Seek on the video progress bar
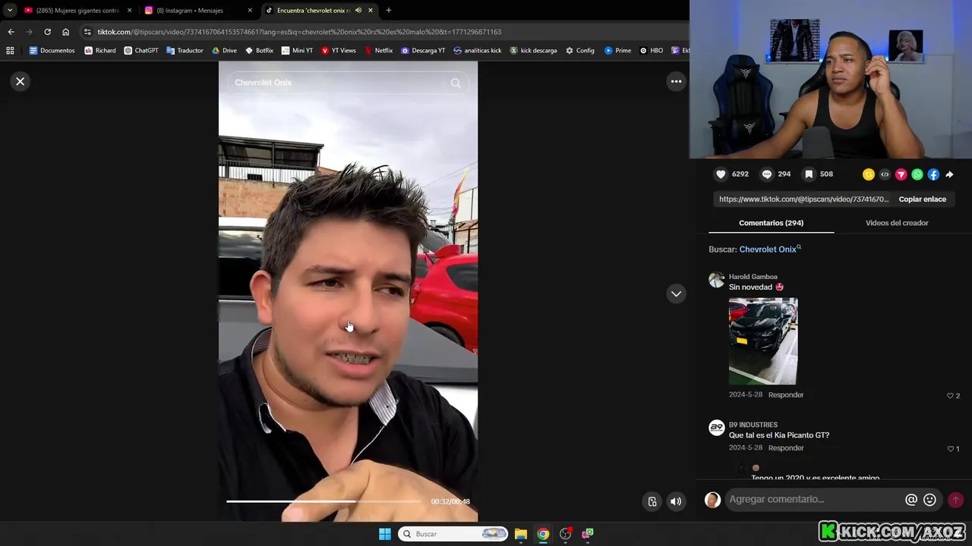 click(324, 501)
